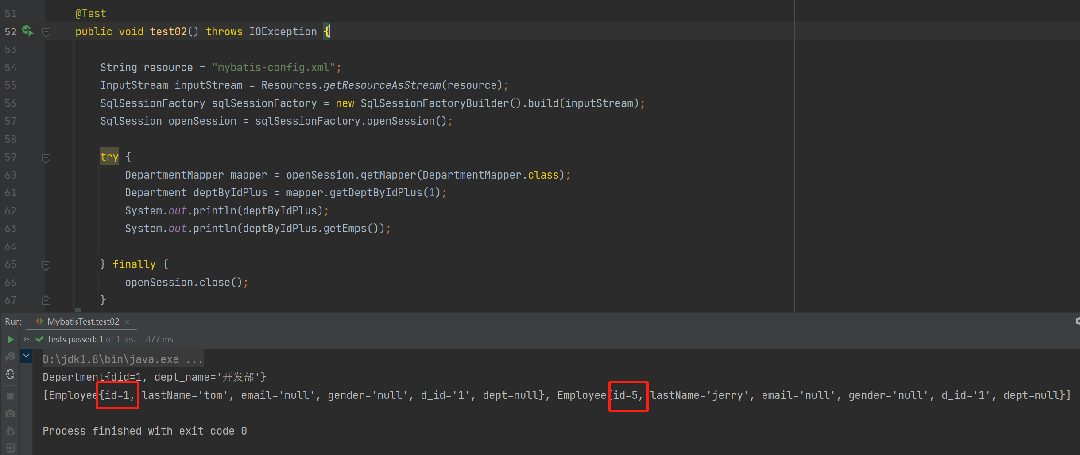Click the 'Tests passed: 1' status text
Image resolution: width=1080 pixels, height=455 pixels.
[75, 340]
